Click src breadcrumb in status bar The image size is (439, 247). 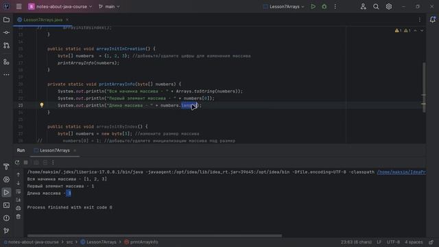pyautogui.click(x=69, y=242)
